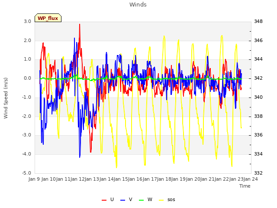Screen dimensions: 277x208
Task: Click the W legend label
Action: pos(150,199)
